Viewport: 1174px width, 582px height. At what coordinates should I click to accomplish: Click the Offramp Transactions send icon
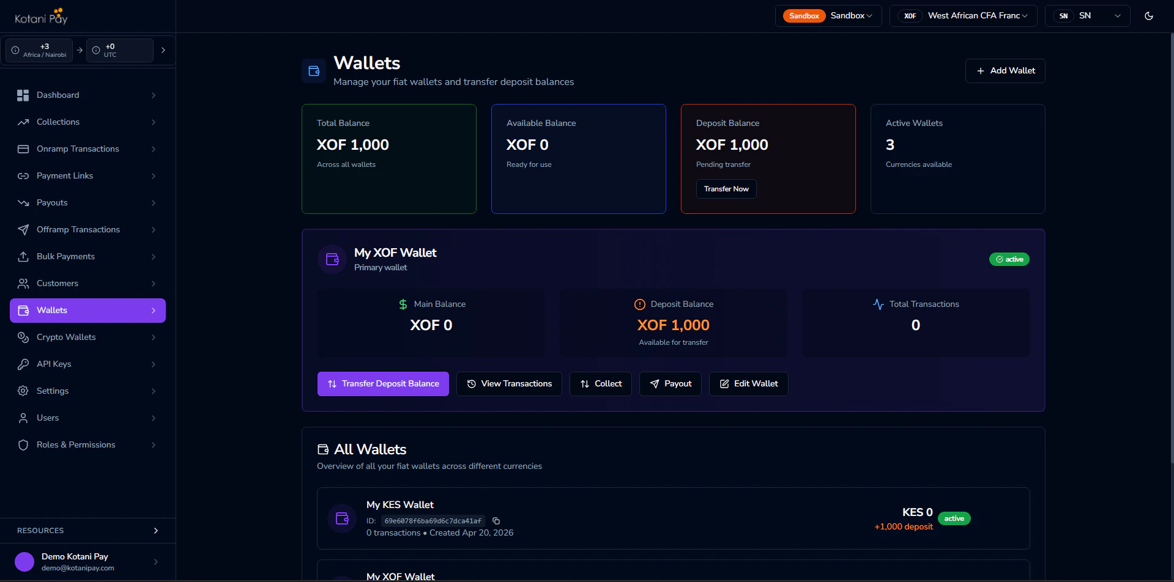(x=23, y=229)
